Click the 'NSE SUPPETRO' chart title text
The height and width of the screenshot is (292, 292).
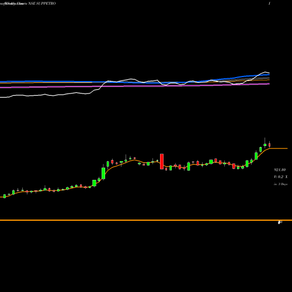(42, 4)
